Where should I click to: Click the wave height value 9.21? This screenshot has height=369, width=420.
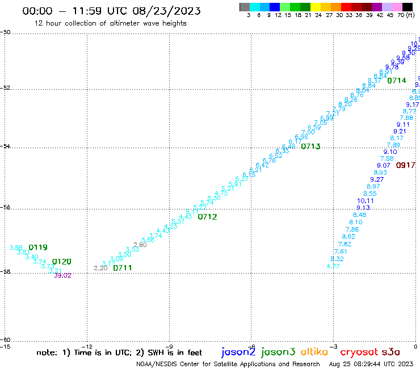pyautogui.click(x=400, y=131)
